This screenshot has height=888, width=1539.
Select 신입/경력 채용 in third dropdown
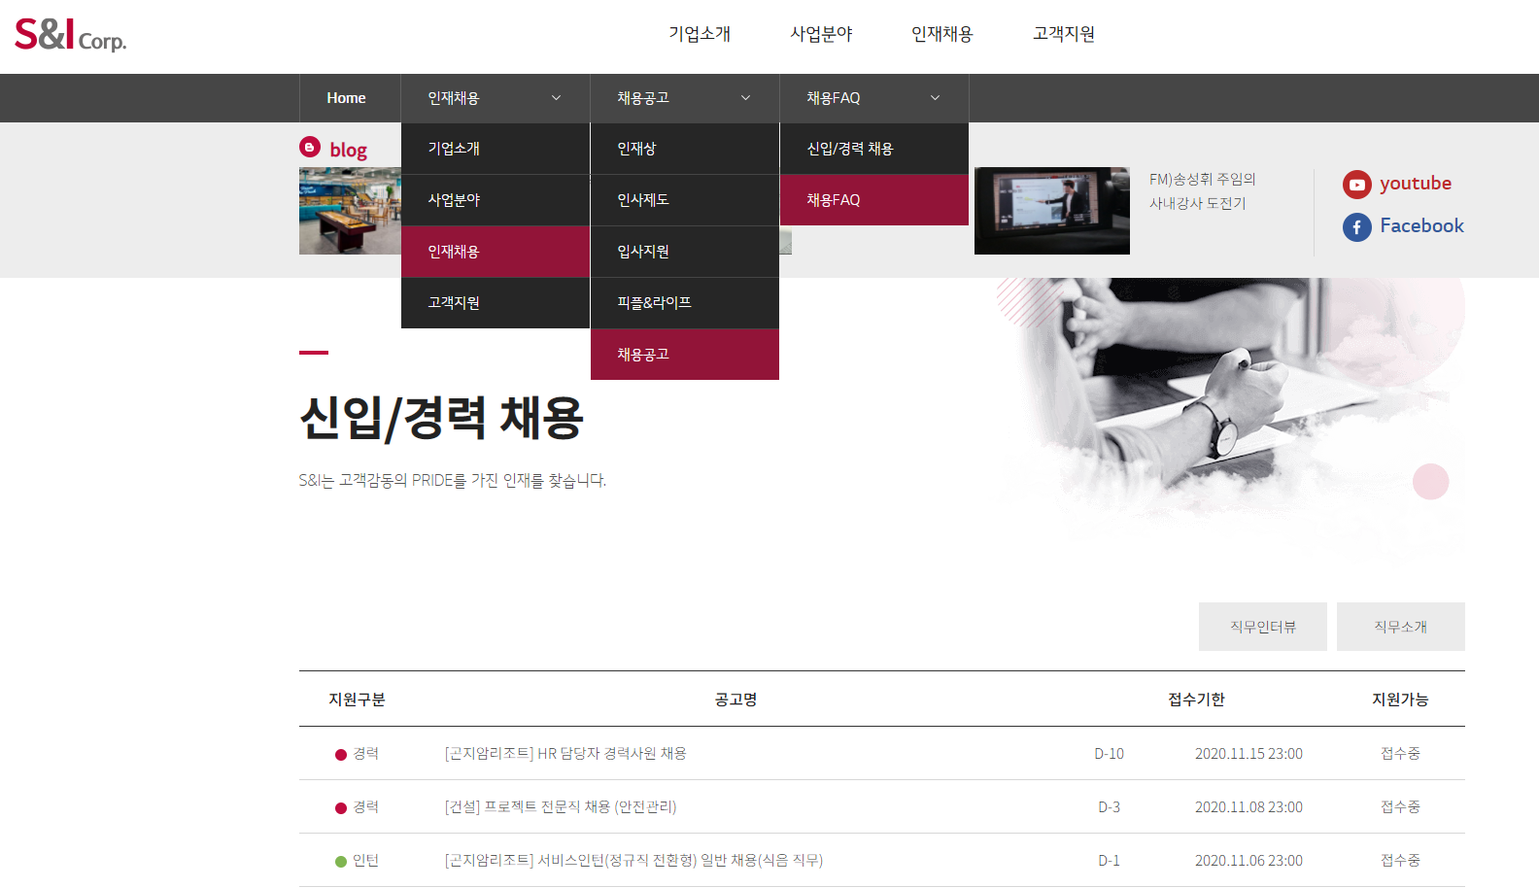(x=874, y=149)
